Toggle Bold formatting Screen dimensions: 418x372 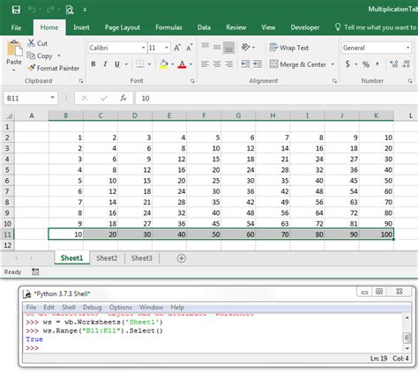[x=93, y=63]
